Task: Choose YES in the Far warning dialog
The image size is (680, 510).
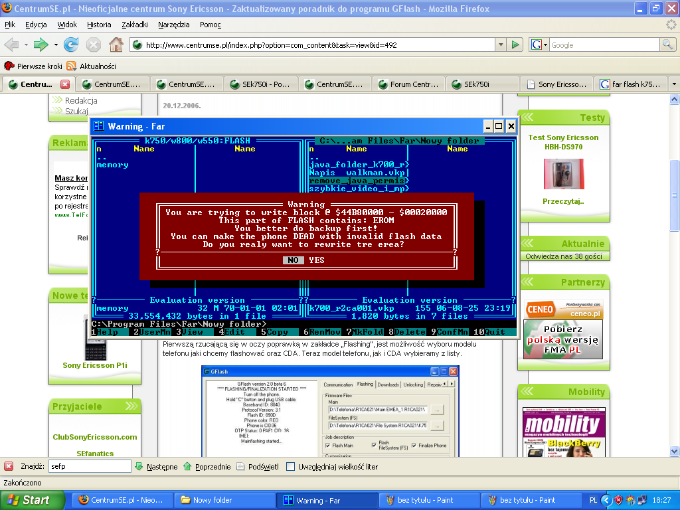Action: pos(317,260)
